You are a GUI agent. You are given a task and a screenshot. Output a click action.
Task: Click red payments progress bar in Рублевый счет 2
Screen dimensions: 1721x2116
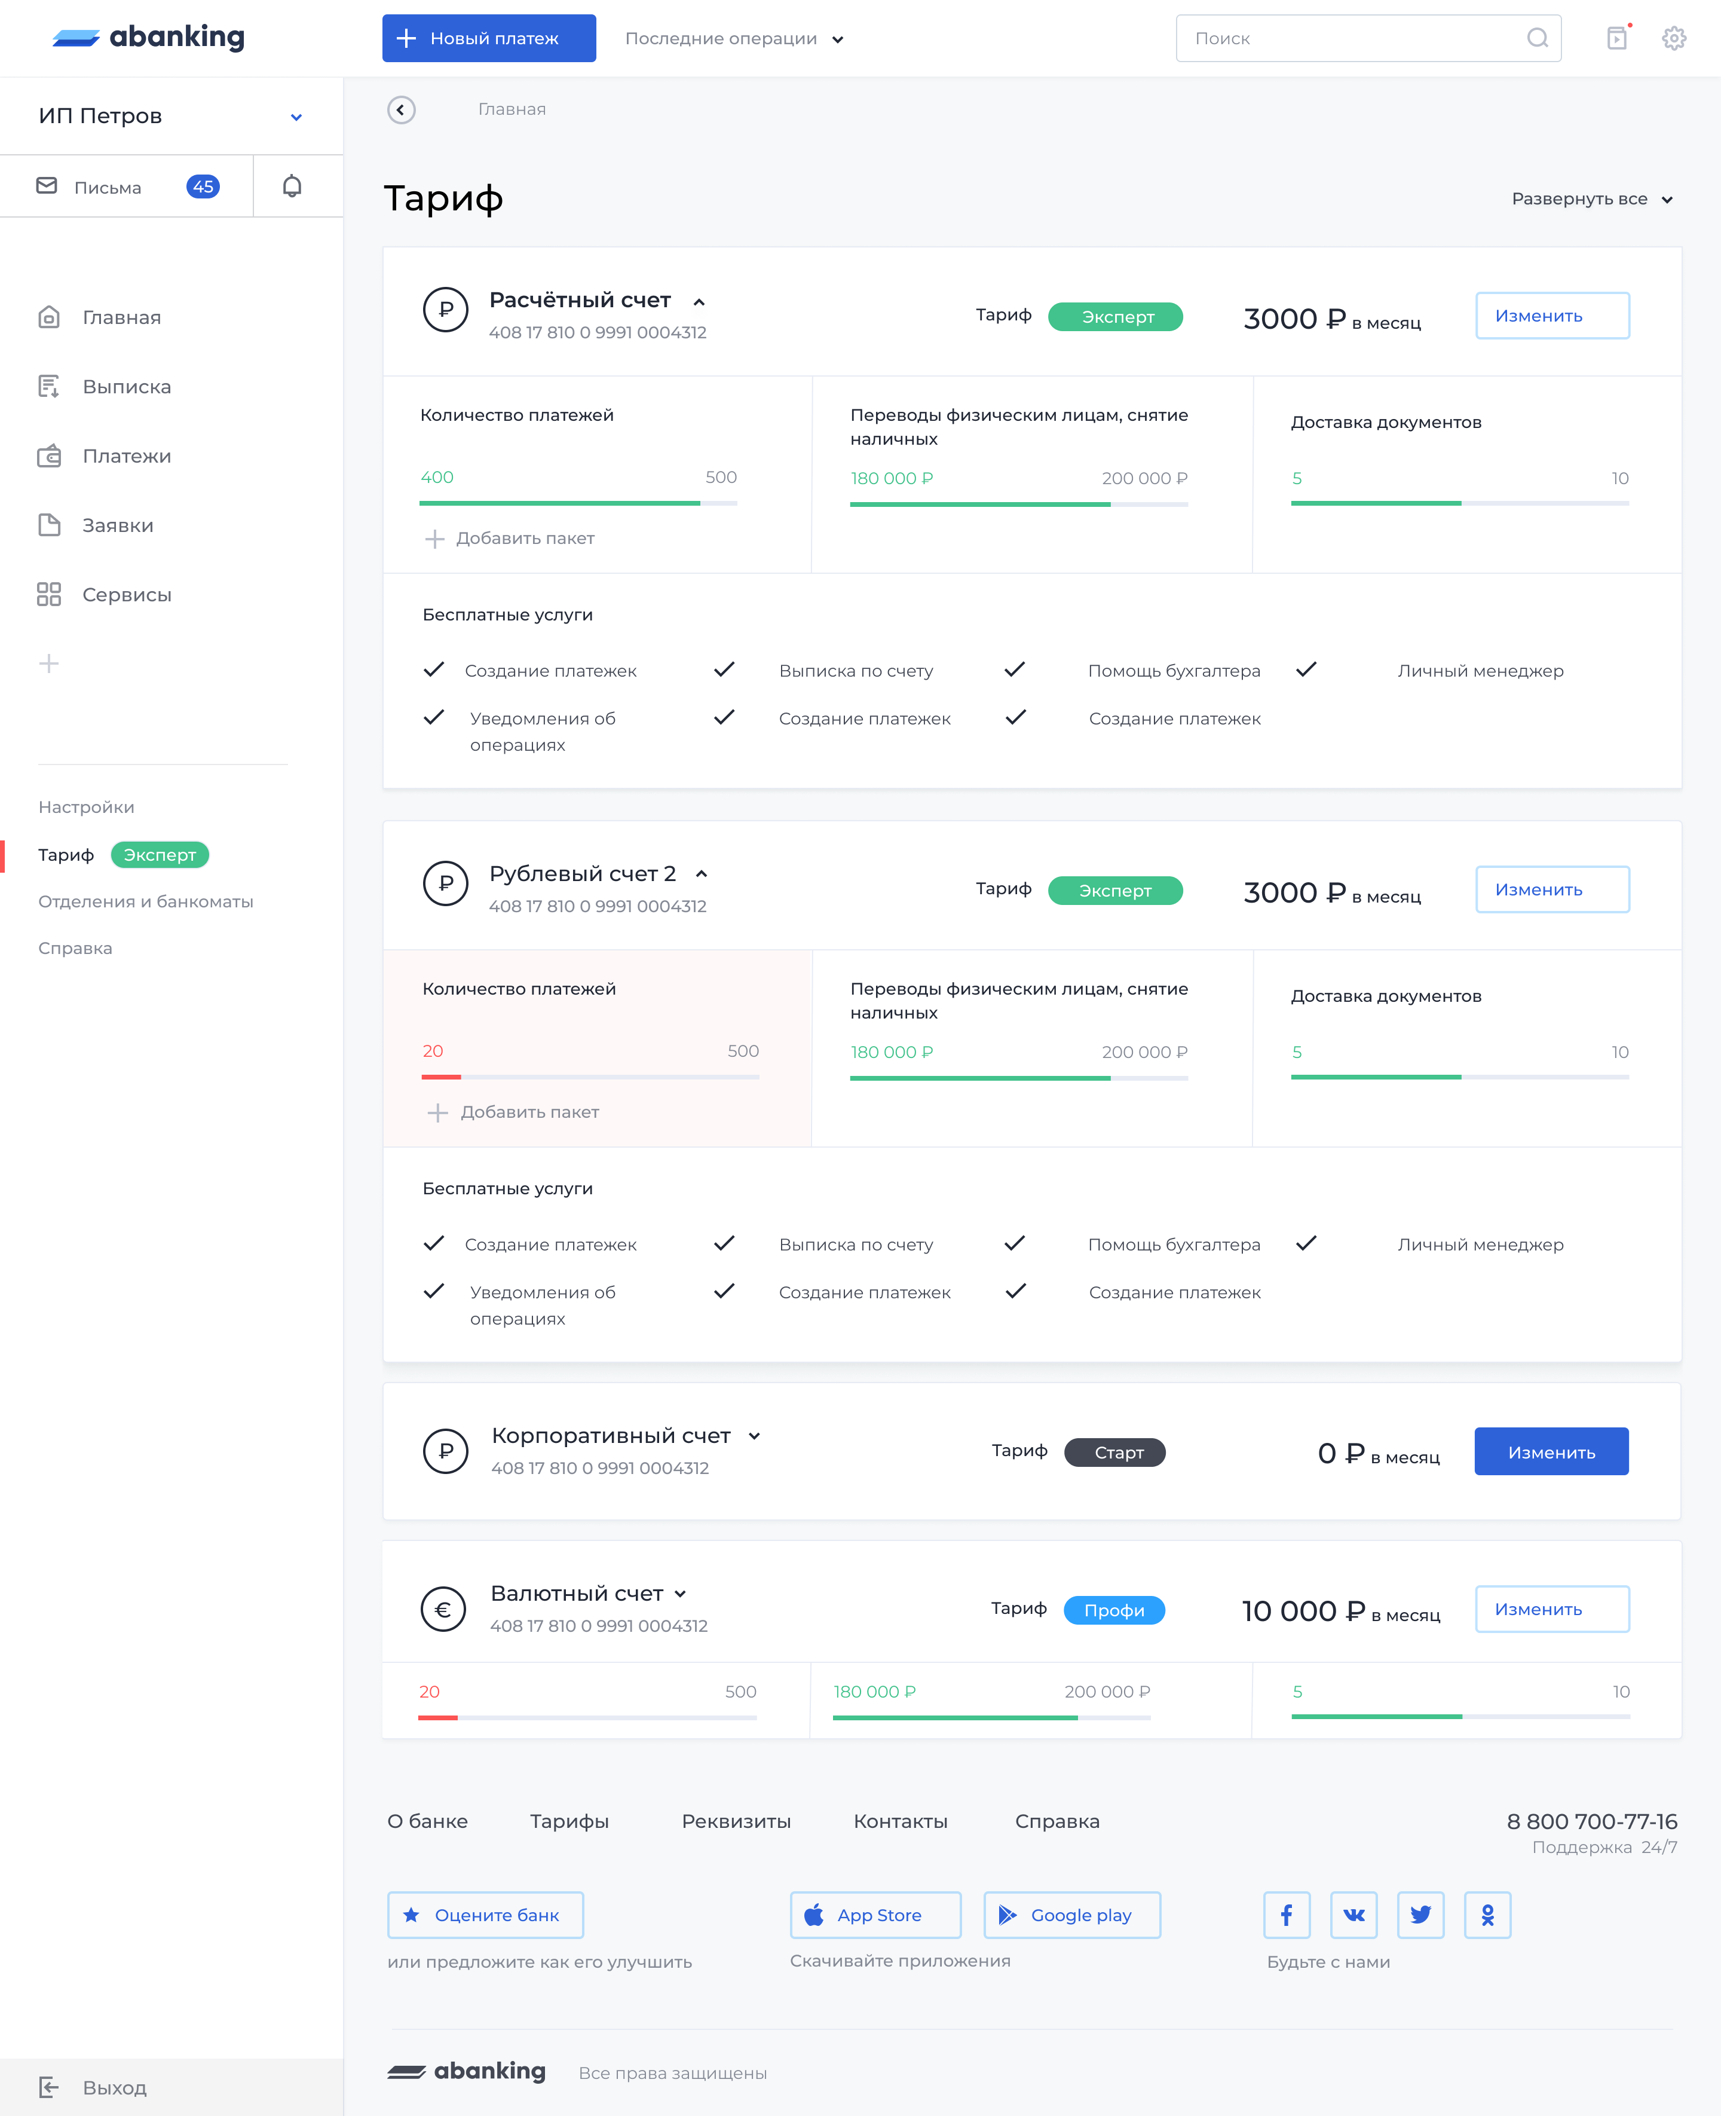pos(591,1077)
